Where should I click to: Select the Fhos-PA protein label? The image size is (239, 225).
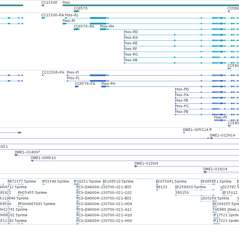tap(182, 95)
